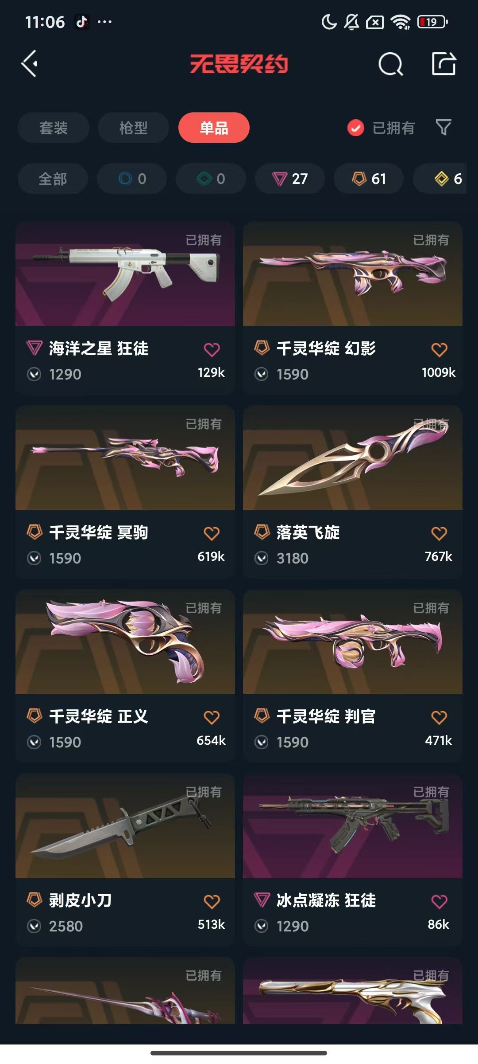478x1064 pixels.
Task: Toggle the 已拥有 owned checkbox
Action: (x=356, y=128)
